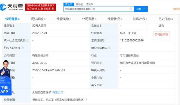Click the 经营范围 field label
Image resolution: width=180 pixels, height=105 pixels.
[x=9, y=100]
